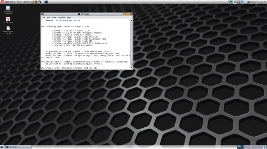
Task: Open the Home folder panel icon
Action: coord(33,2)
